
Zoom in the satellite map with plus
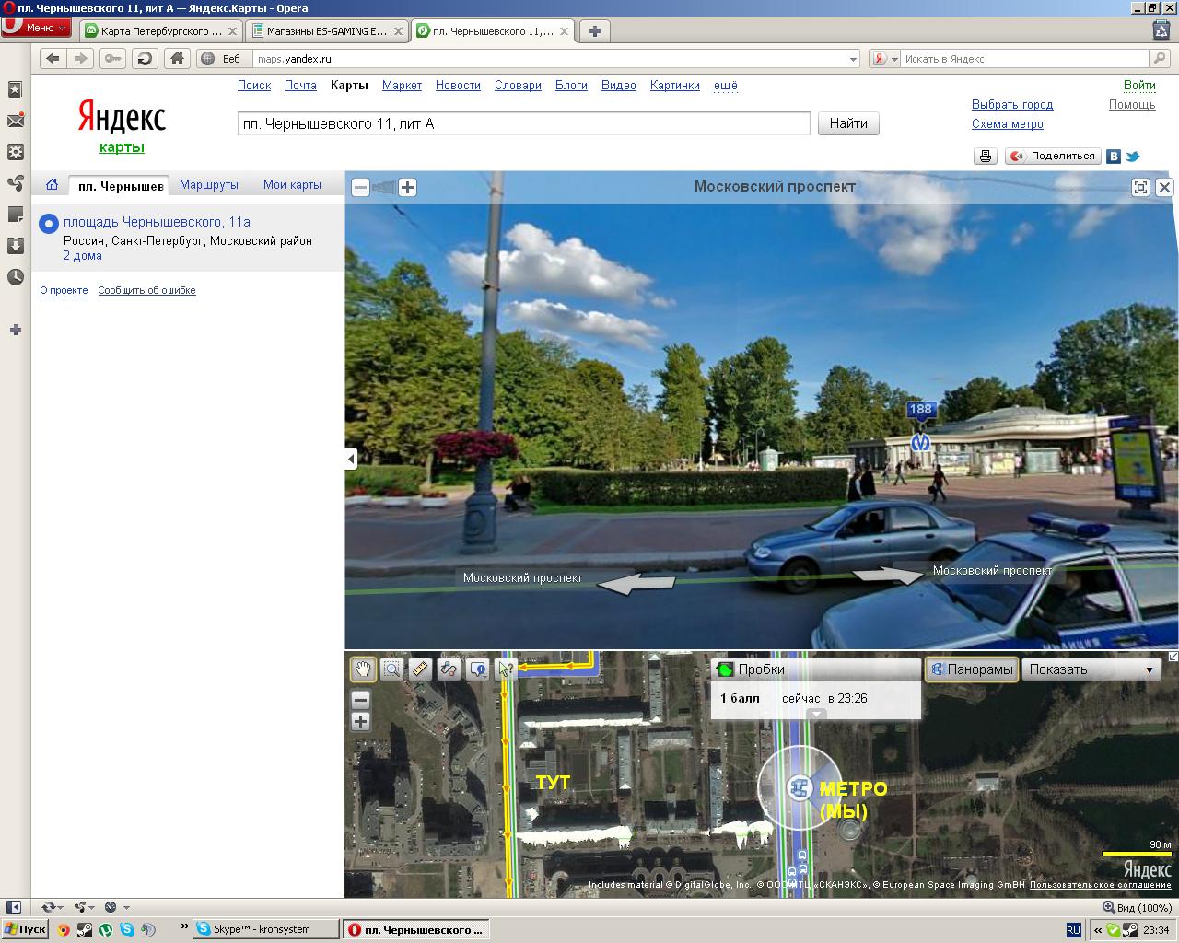coord(360,721)
